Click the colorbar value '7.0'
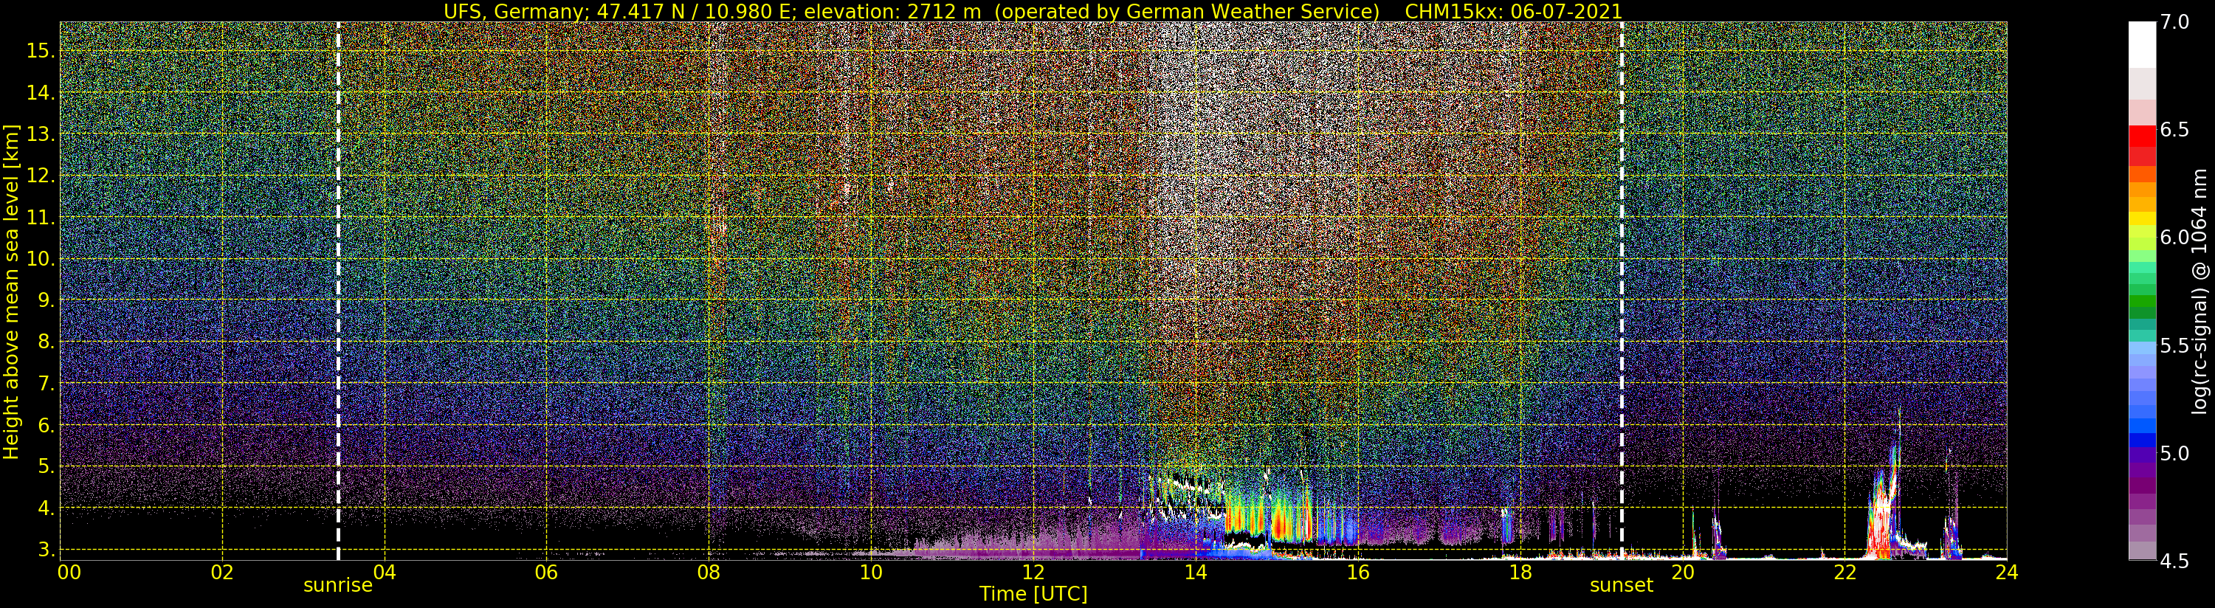The image size is (2215, 608). (2174, 22)
